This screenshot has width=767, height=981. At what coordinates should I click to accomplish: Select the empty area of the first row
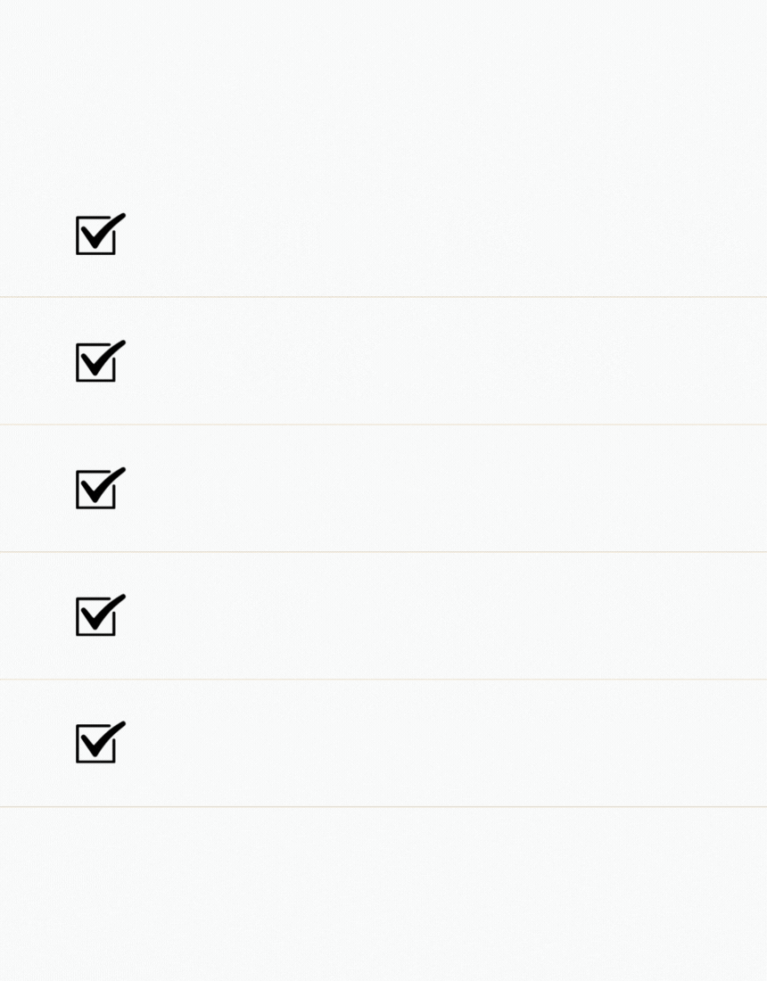[446, 234]
